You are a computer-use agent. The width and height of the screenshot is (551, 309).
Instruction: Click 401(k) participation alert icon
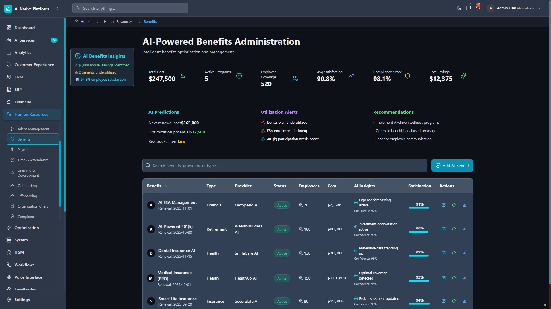[x=263, y=139]
